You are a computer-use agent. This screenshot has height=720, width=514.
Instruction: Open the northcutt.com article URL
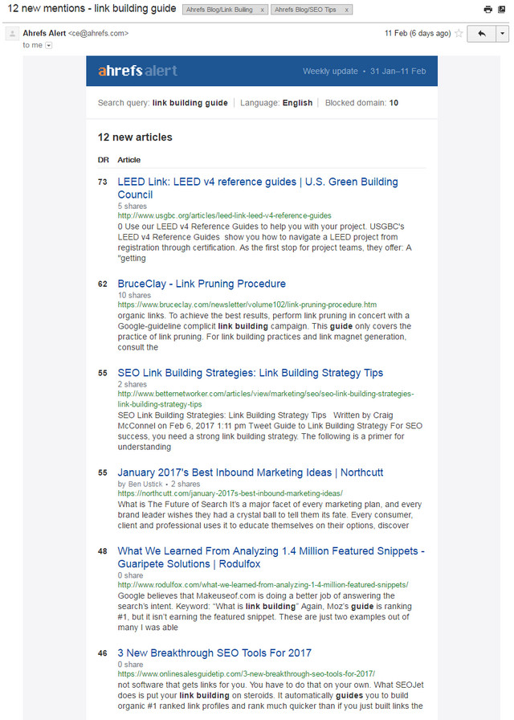coord(230,493)
